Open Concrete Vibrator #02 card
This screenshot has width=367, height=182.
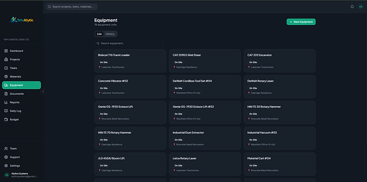130,87
